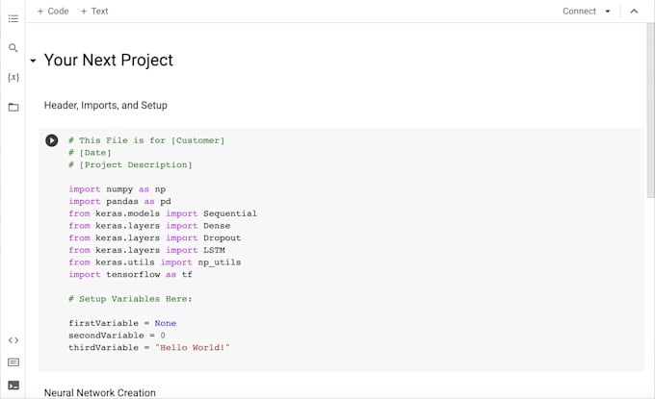Viewport: 655px width, 399px height.
Task: Open find and replace search
Action: [x=13, y=47]
